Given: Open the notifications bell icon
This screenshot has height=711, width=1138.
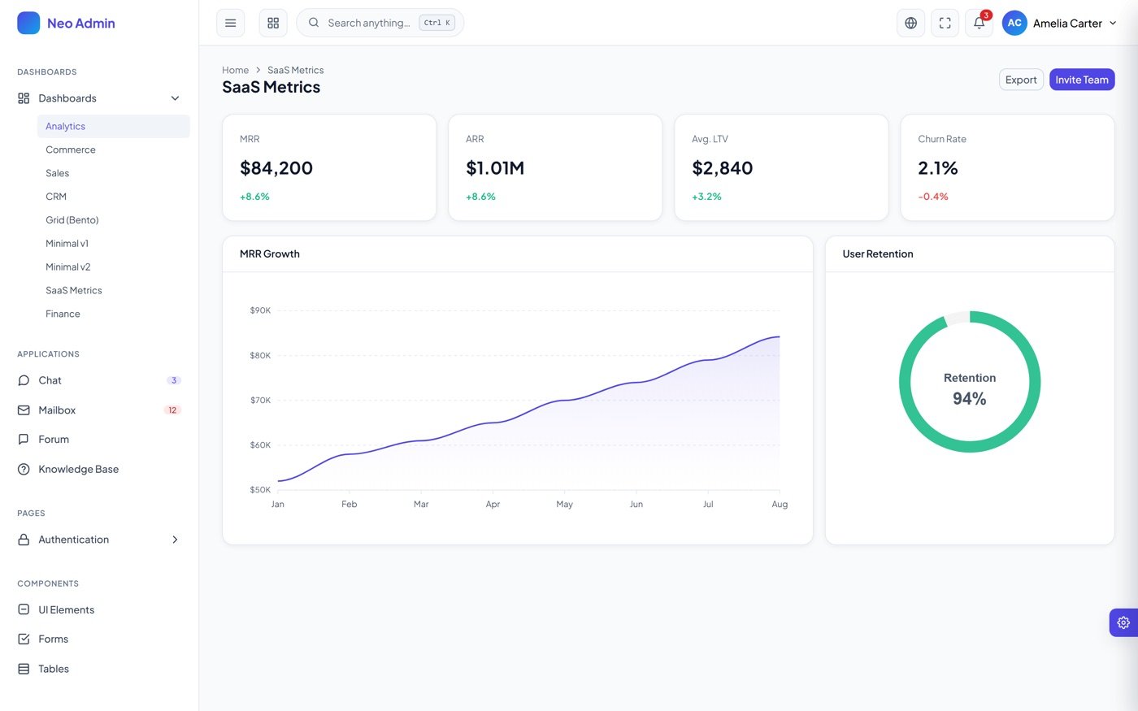Looking at the screenshot, I should point(979,23).
